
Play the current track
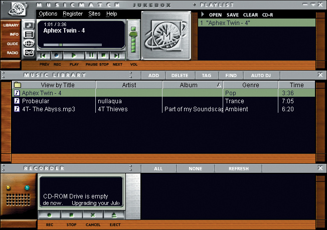coord(74,56)
